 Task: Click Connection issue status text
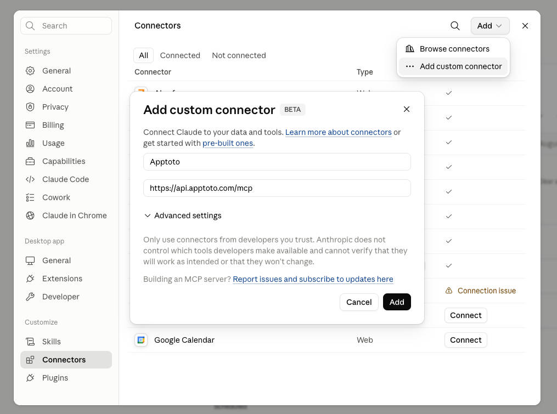tap(487, 291)
